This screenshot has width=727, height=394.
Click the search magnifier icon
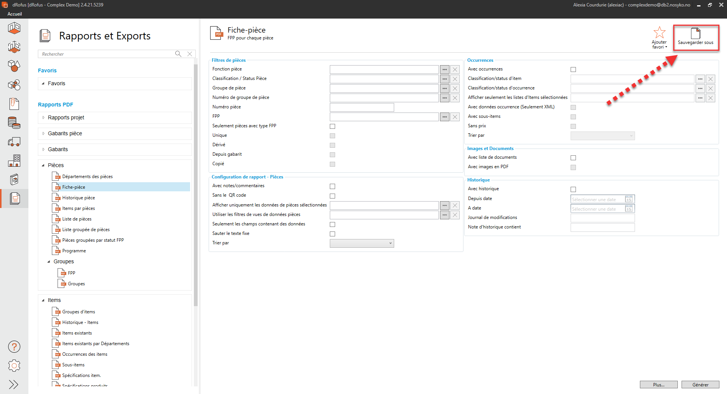[x=178, y=54]
